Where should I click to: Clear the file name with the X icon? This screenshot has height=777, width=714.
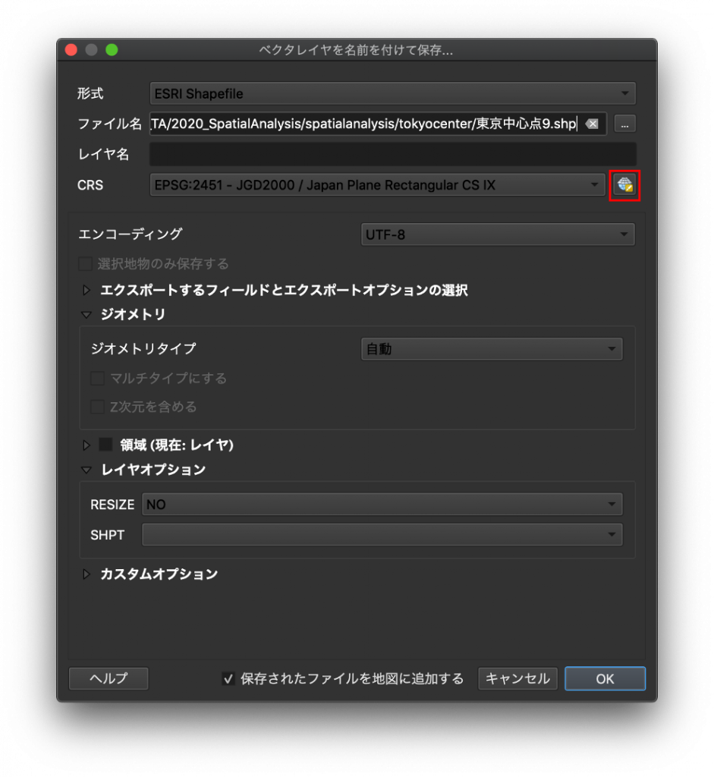(592, 124)
